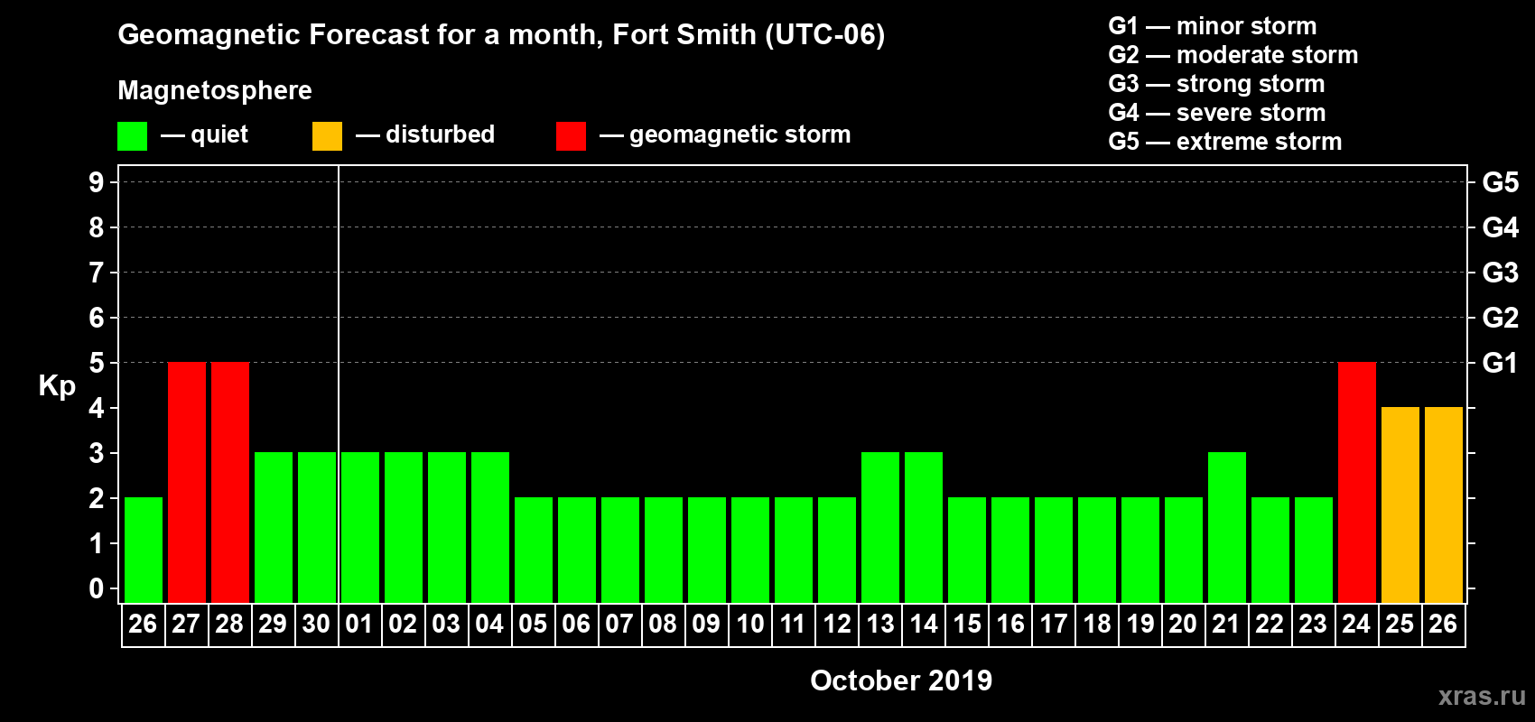Click the green bar for first day 26

click(x=144, y=551)
